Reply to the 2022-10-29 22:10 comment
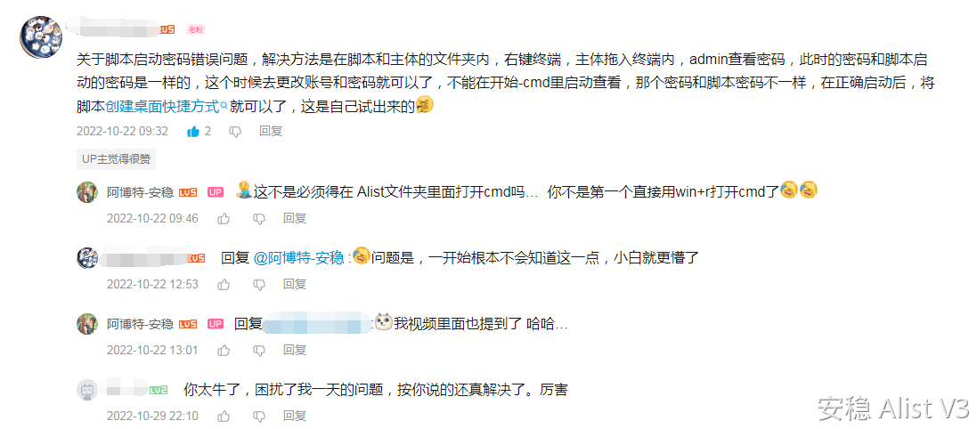The height and width of the screenshot is (429, 977). tap(295, 416)
